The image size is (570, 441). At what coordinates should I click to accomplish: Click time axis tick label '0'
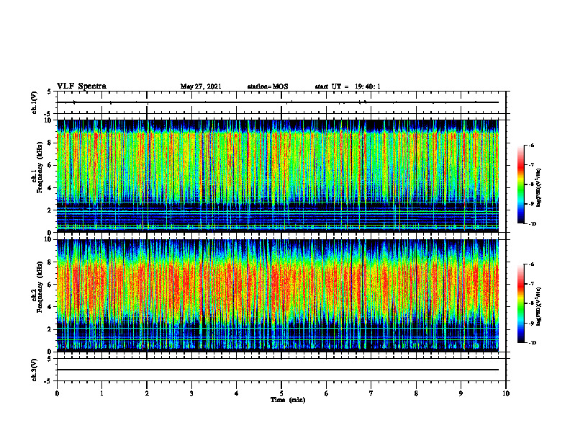click(57, 393)
